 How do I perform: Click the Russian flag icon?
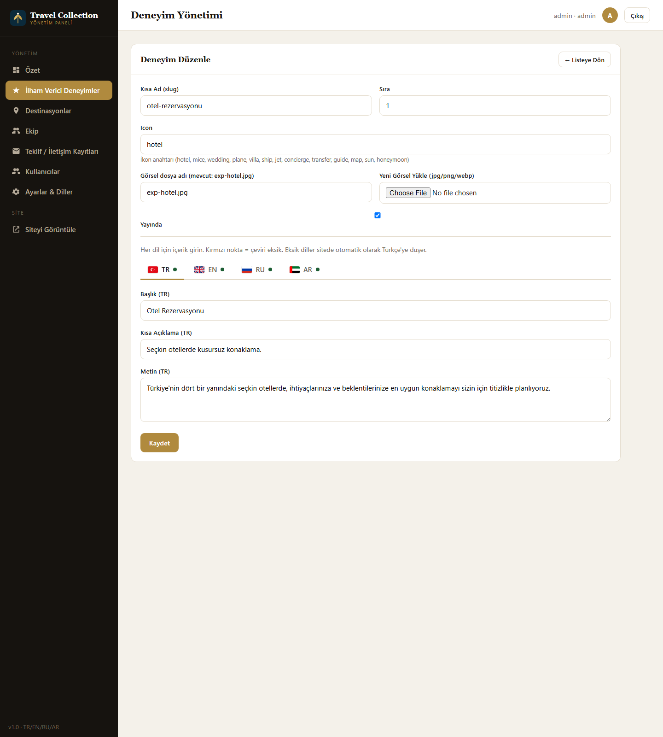pos(247,270)
